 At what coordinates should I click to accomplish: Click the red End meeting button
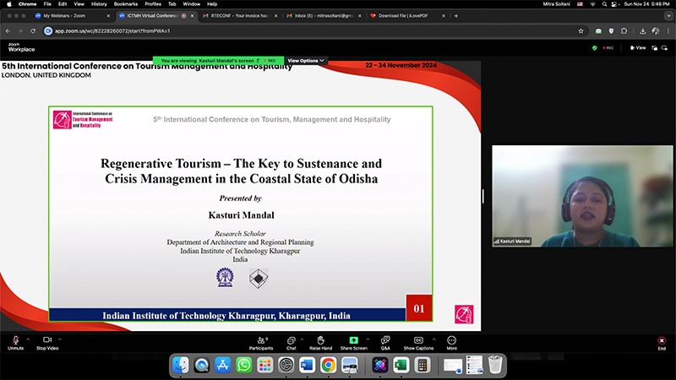pos(662,340)
